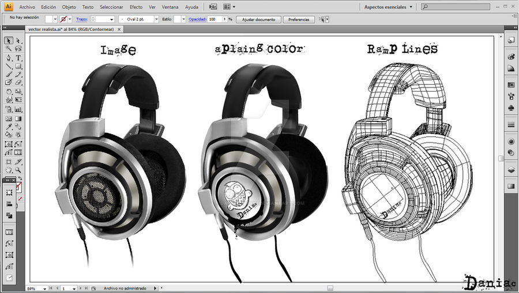Image resolution: width=519 pixels, height=293 pixels.
Task: Collapse the floating tool panel double arrows
Action: point(7,180)
